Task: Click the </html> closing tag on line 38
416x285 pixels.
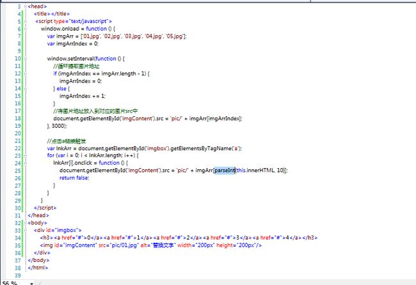Action: click(38, 268)
